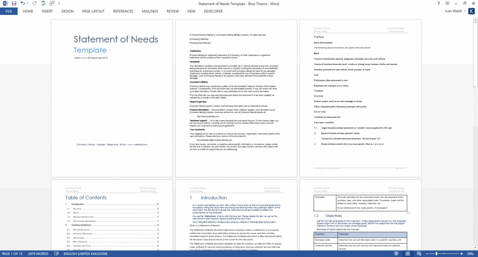Image resolution: width=478 pixels, height=257 pixels.
Task: Open the Ivan Walsh account dropdown
Action: coord(456,11)
